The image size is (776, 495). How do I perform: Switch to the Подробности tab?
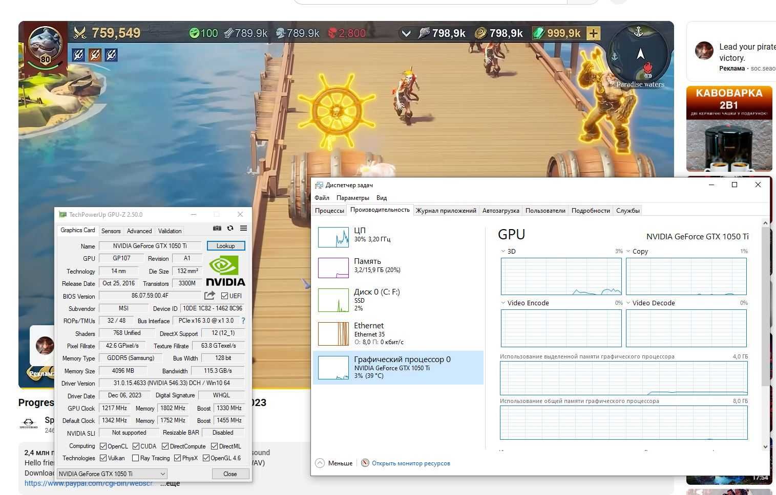pos(591,210)
